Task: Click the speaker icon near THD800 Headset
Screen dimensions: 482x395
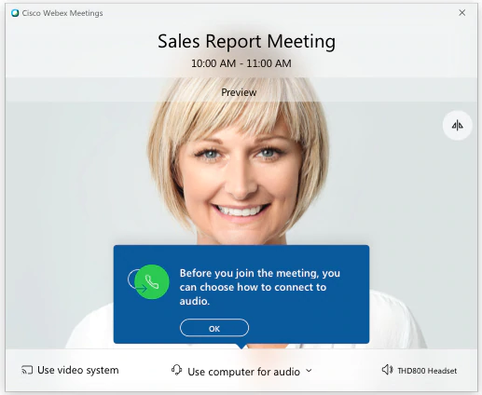Action: pyautogui.click(x=387, y=370)
